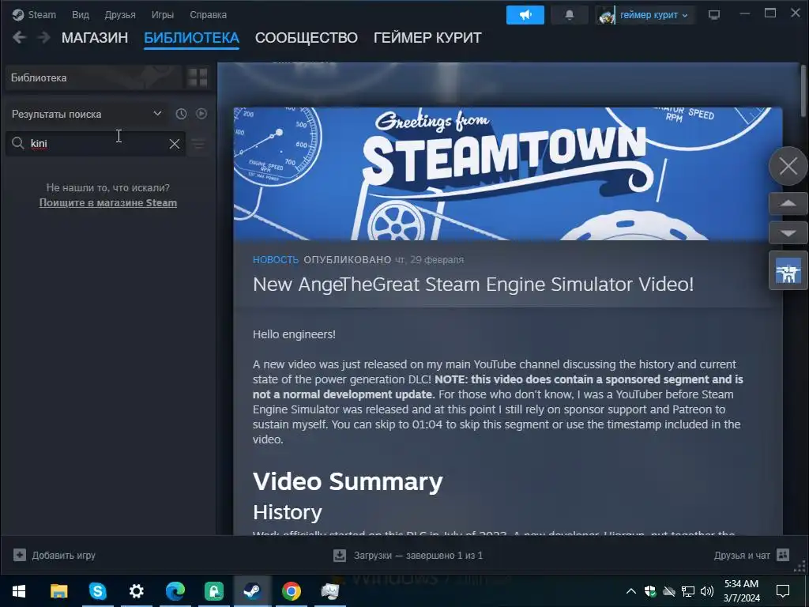Open Друзья и чат

(752, 556)
